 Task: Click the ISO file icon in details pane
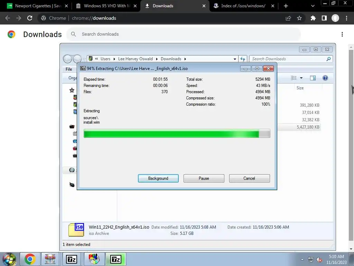coord(76,230)
